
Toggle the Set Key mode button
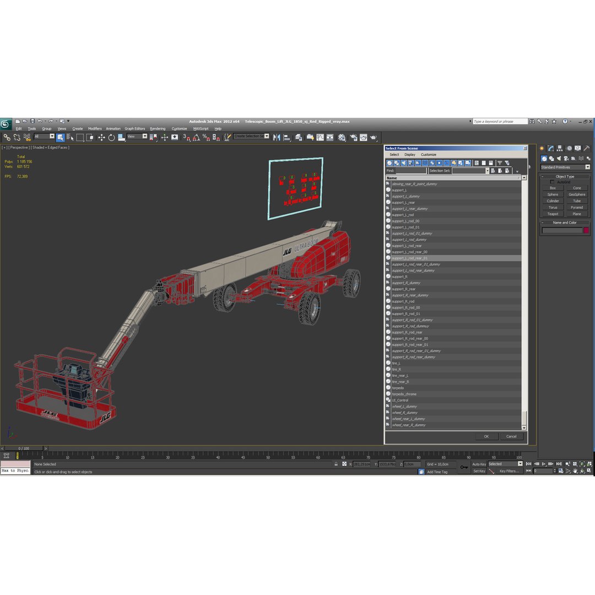[479, 471]
